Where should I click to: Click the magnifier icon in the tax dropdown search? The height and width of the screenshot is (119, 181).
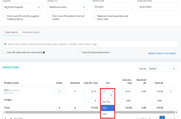(111, 95)
